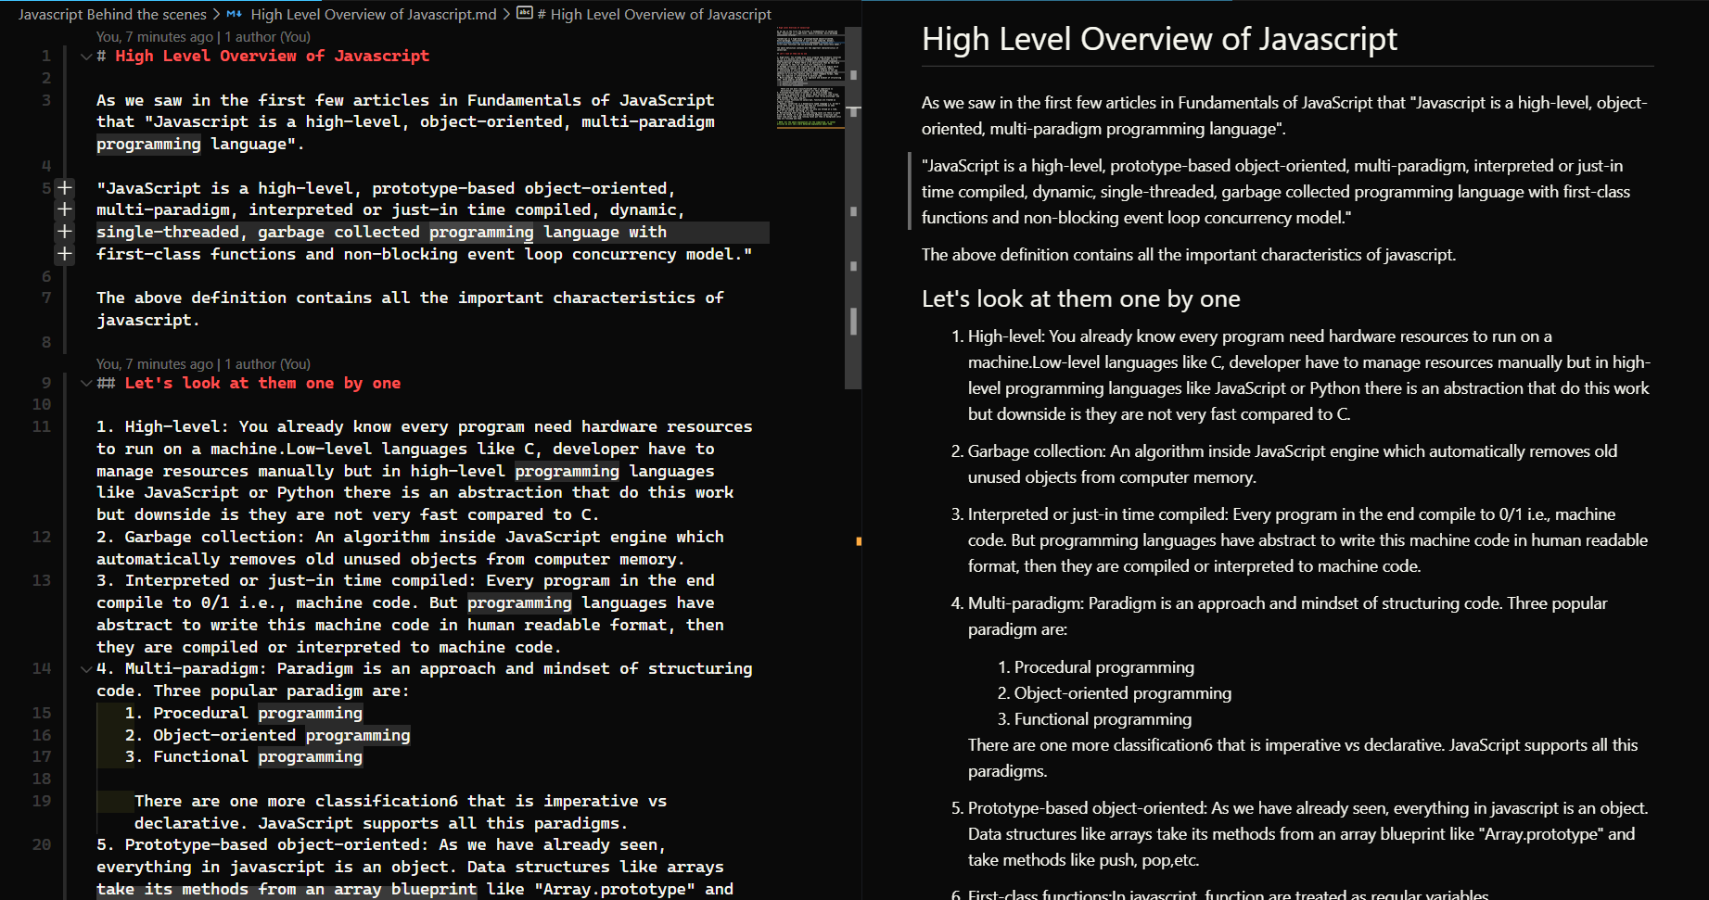Collapse the heading fold chevron on line 1
The height and width of the screenshot is (900, 1709).
coord(85,56)
